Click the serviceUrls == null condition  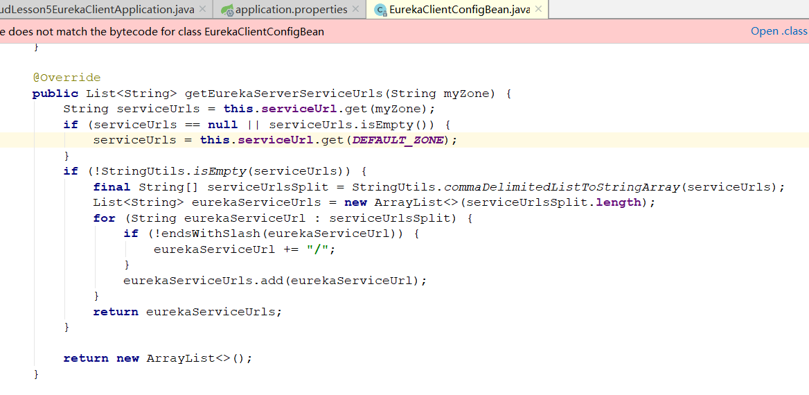click(x=166, y=125)
